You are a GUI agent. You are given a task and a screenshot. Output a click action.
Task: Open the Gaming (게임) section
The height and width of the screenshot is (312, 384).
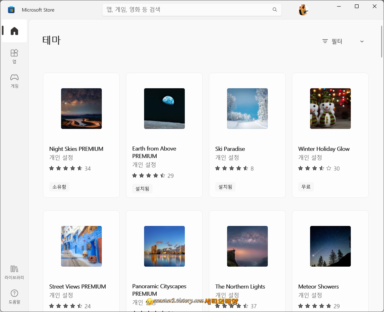(x=14, y=81)
